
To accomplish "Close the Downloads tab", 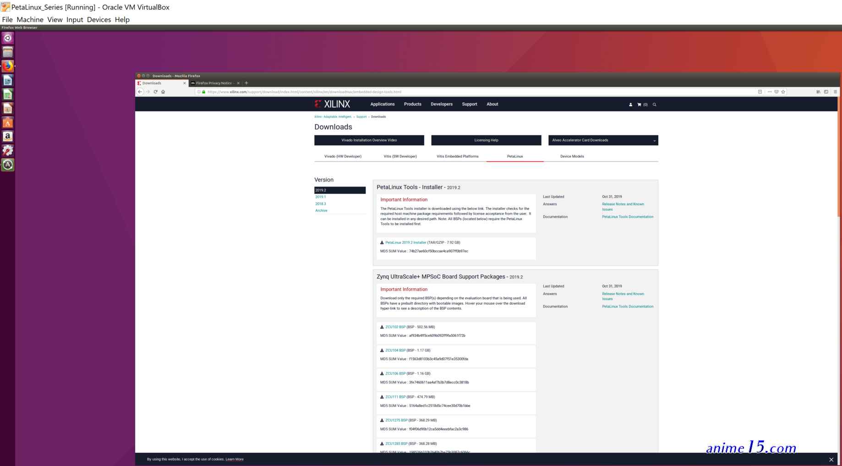I will point(185,83).
